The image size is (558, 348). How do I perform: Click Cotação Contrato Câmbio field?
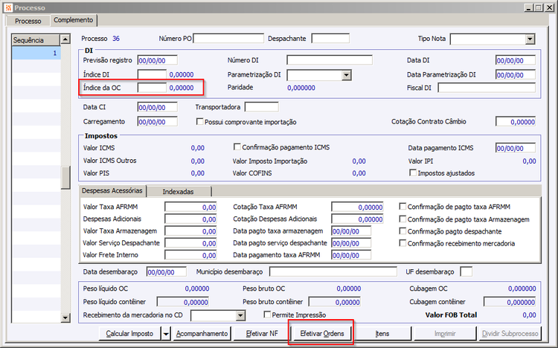[x=516, y=122]
